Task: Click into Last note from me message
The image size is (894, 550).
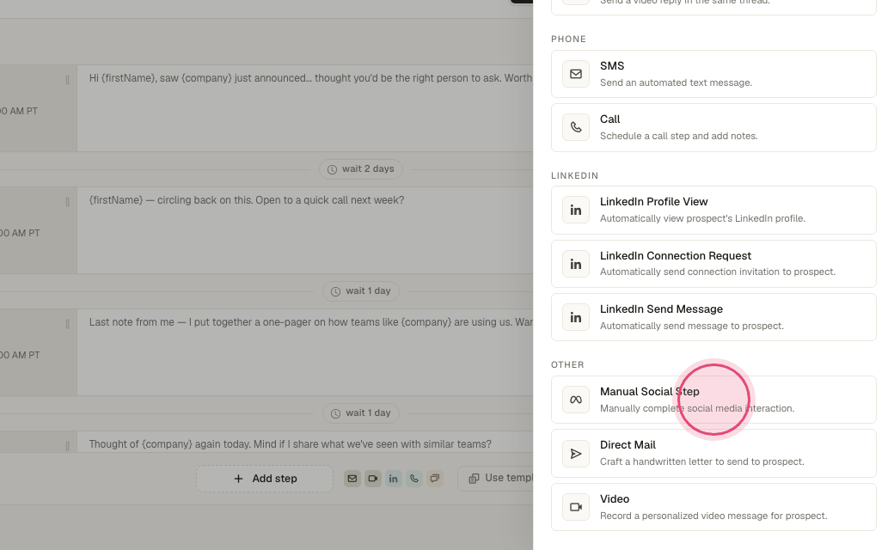Action: [310, 322]
